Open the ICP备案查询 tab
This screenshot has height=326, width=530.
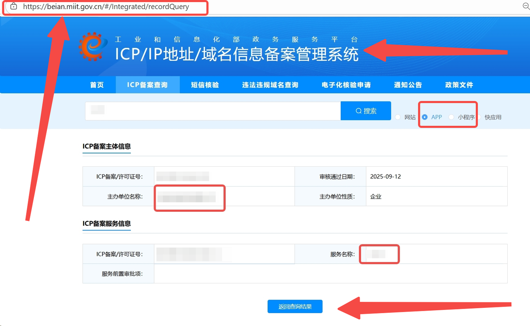(x=147, y=85)
